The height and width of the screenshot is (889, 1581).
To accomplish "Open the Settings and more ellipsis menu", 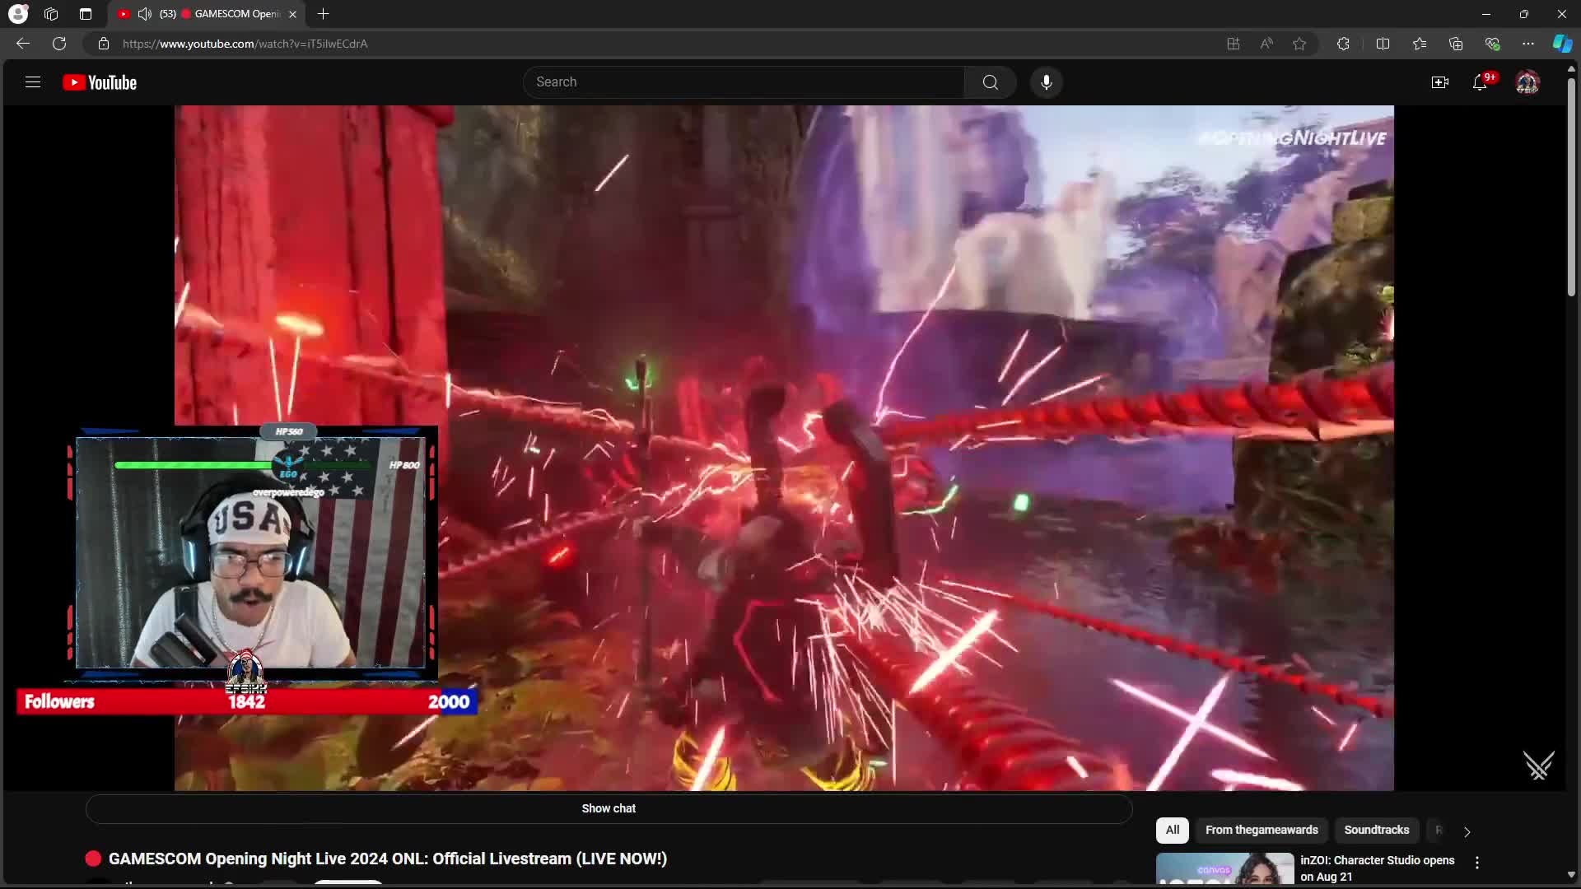I will (x=1528, y=44).
